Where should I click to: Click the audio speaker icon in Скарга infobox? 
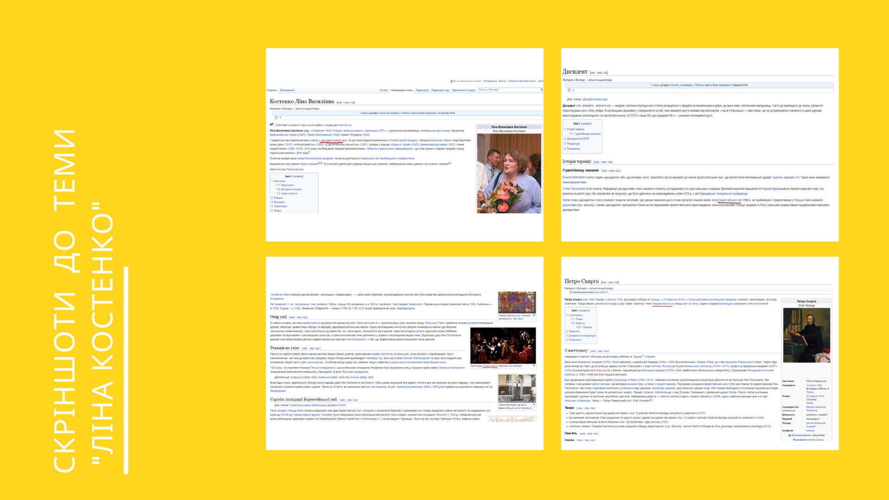[789, 435]
